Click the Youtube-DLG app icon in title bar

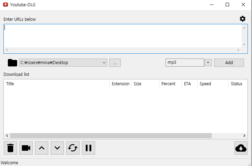[6, 5]
